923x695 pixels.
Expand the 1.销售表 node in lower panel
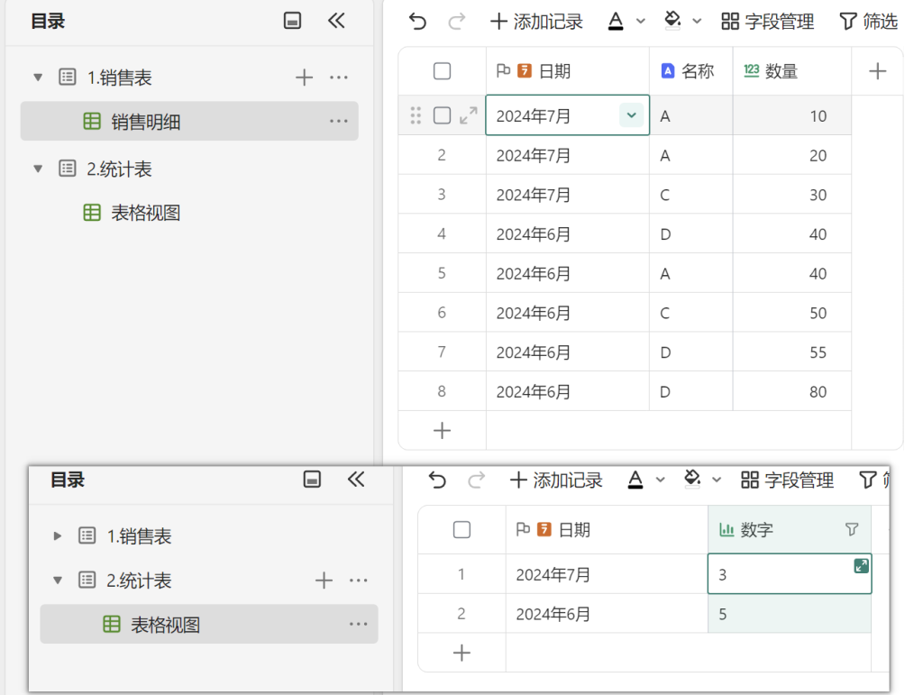(58, 535)
